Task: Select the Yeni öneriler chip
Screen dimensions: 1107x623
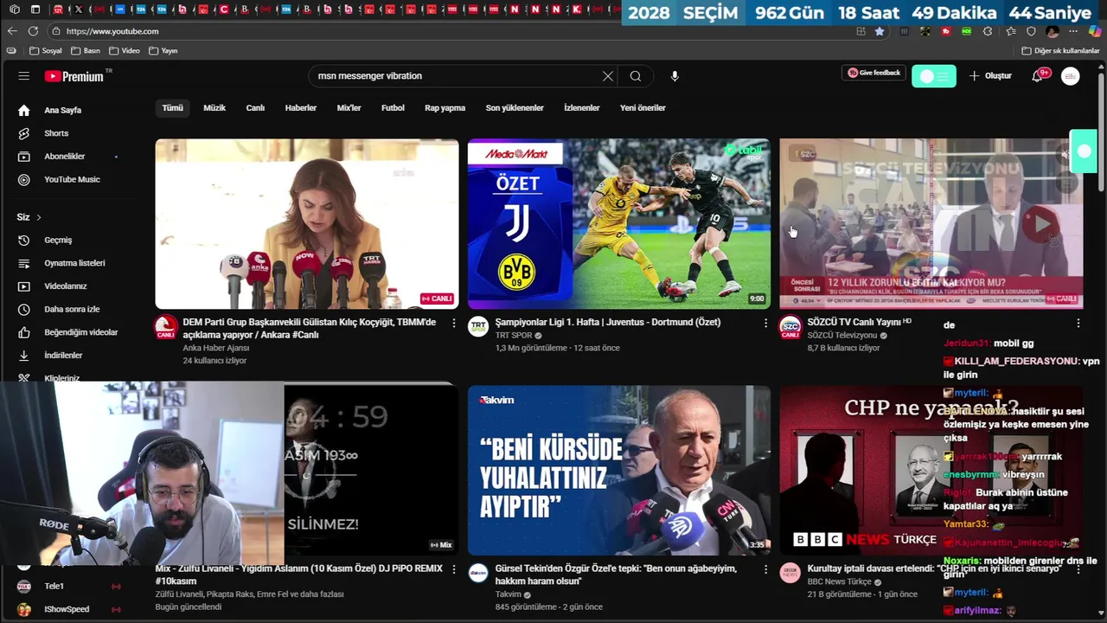Action: (643, 108)
